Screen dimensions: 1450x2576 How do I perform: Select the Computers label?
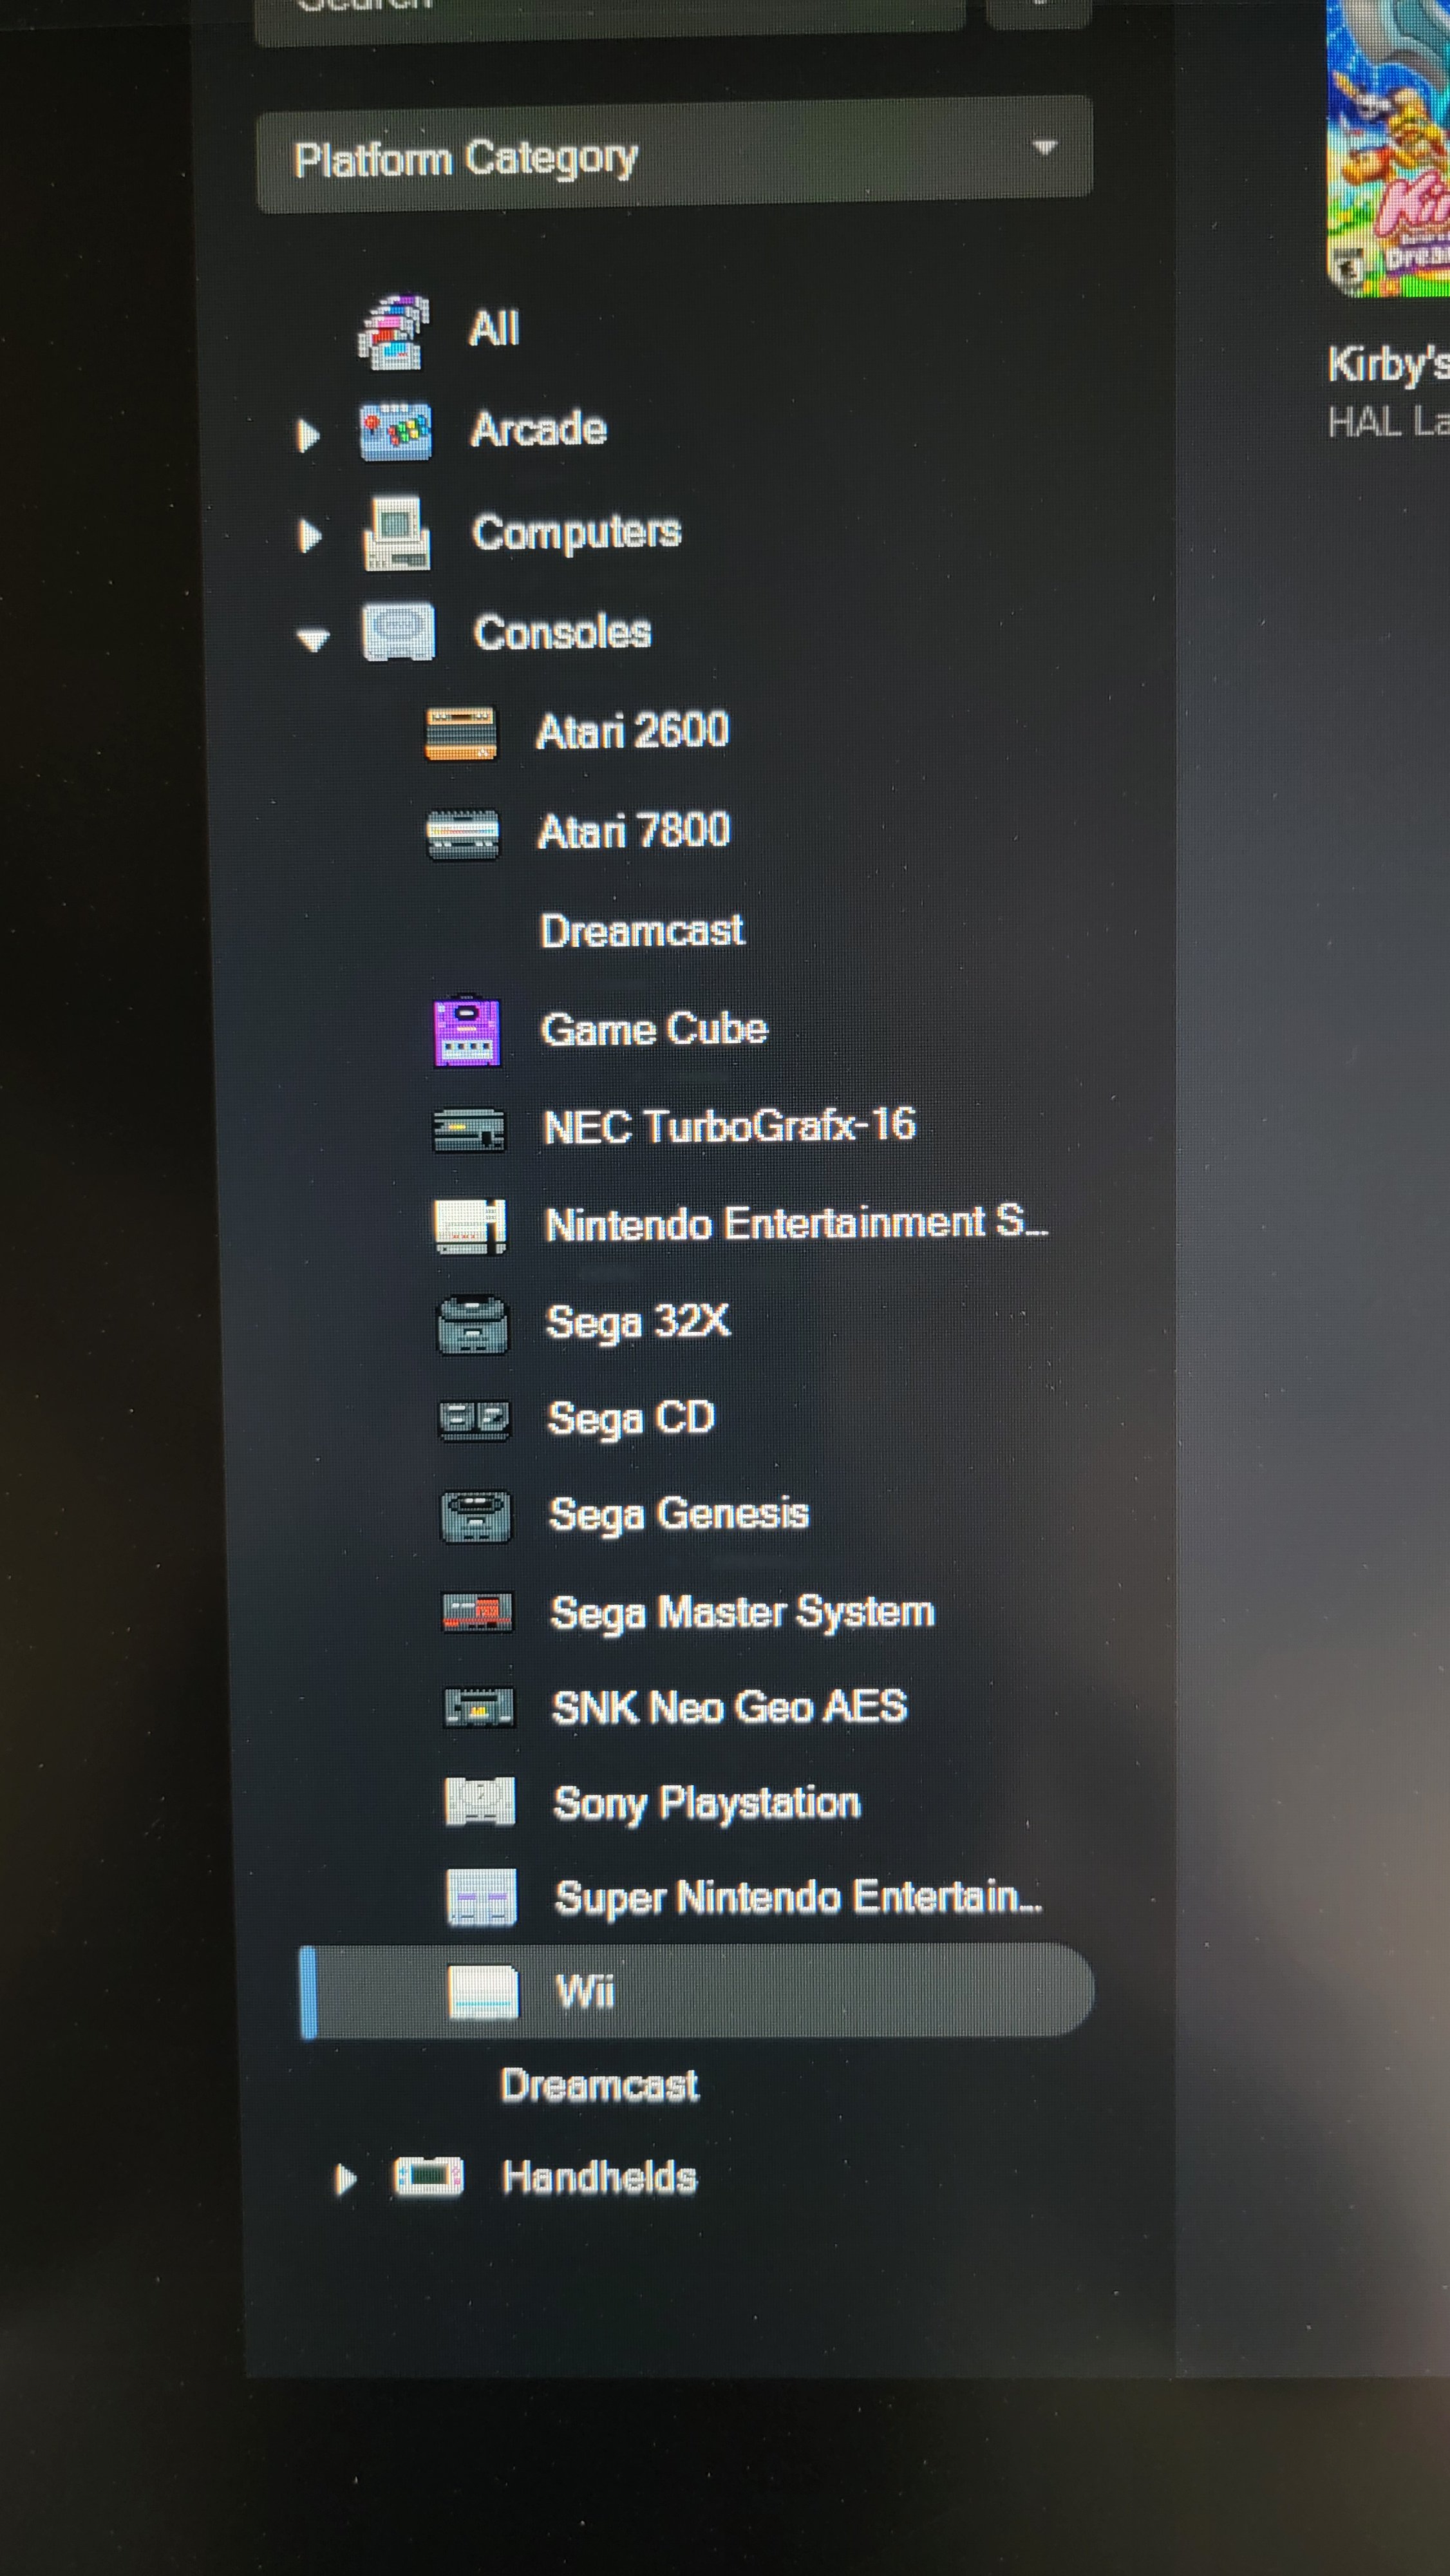577,532
